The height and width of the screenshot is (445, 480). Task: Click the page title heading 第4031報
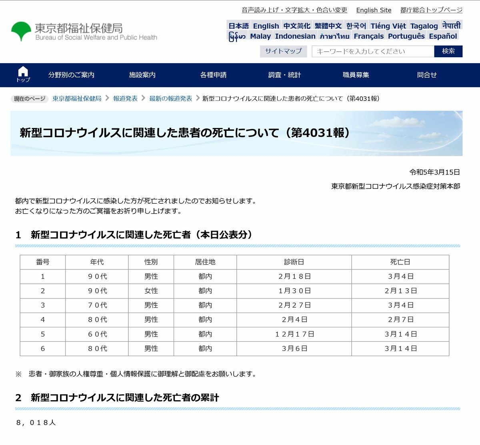pos(185,133)
